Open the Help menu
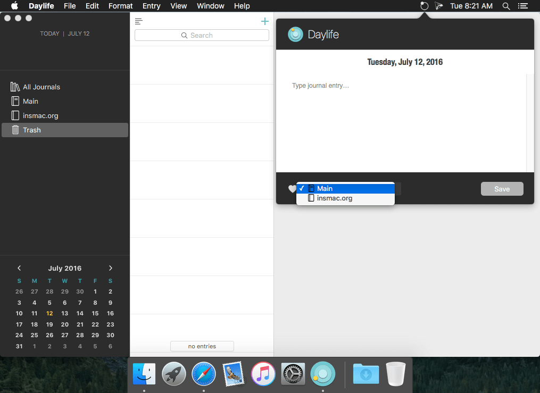This screenshot has height=393, width=540. tap(242, 6)
